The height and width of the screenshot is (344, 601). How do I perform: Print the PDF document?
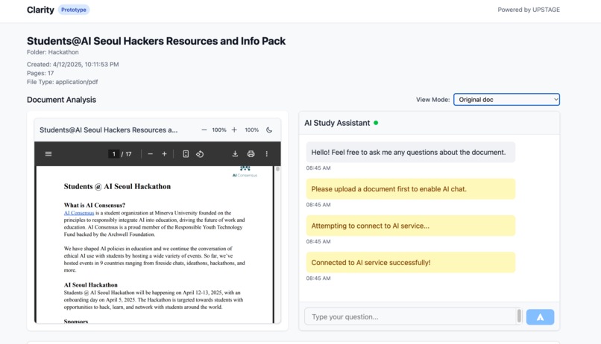(x=251, y=154)
